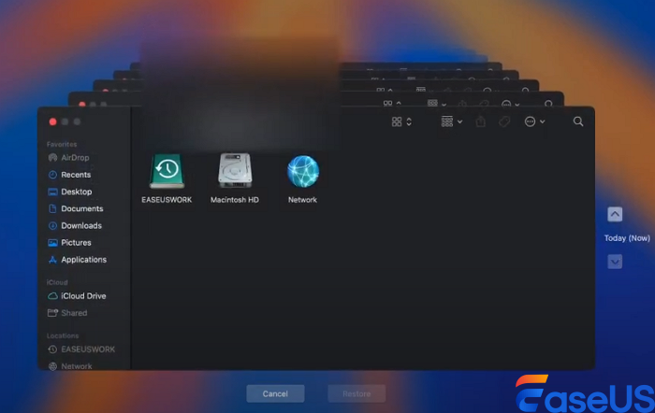The width and height of the screenshot is (655, 413).
Task: Click the Cancel button
Action: tap(275, 393)
